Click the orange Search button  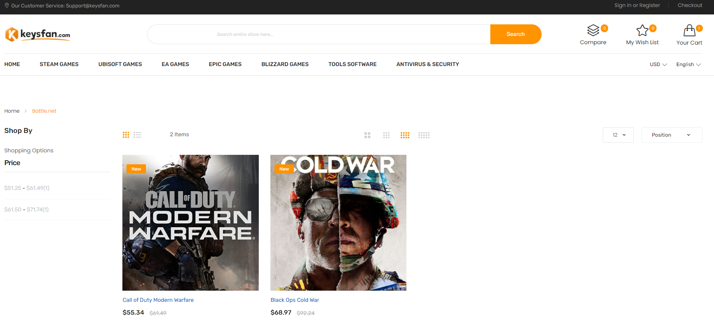(x=516, y=34)
